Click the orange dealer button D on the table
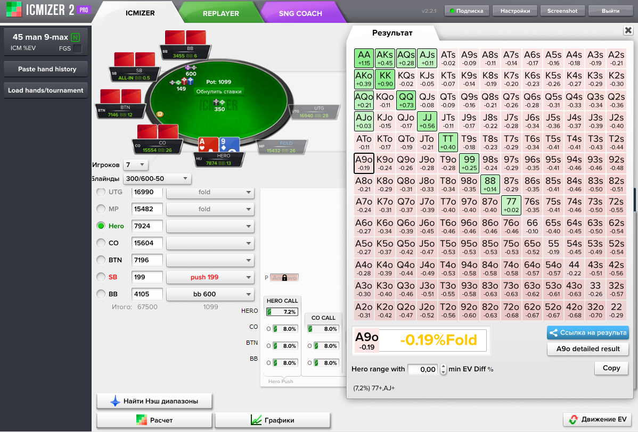 point(160,114)
